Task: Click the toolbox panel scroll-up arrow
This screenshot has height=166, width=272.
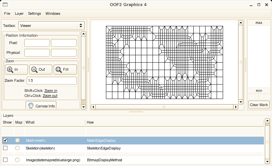Action: (x=83, y=34)
